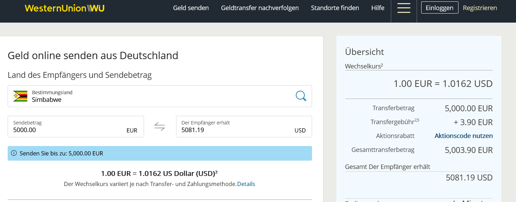The height and width of the screenshot is (202, 516).
Task: Focus the Sendebetrag amount field
Action: tap(66, 130)
